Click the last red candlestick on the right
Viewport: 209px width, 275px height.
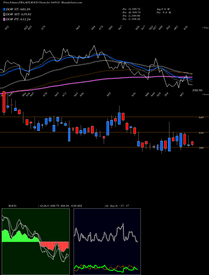tap(192, 143)
